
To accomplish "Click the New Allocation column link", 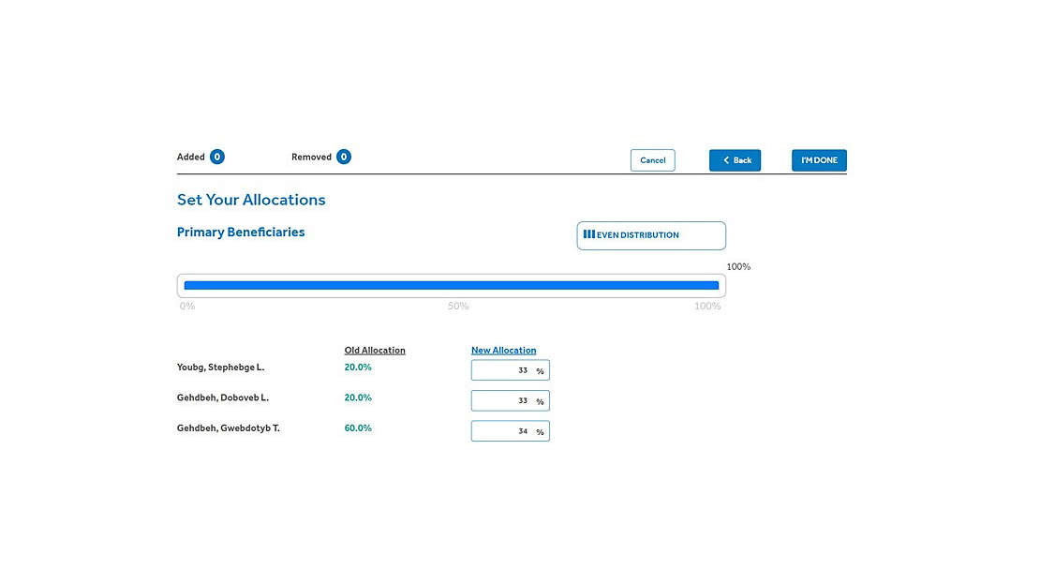I will click(x=503, y=350).
